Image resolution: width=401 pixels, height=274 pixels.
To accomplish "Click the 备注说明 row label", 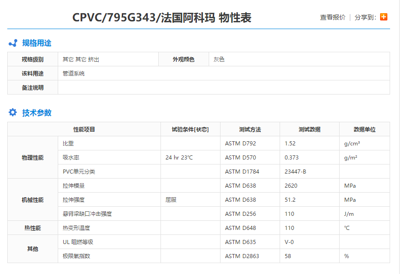I will pos(32,87).
